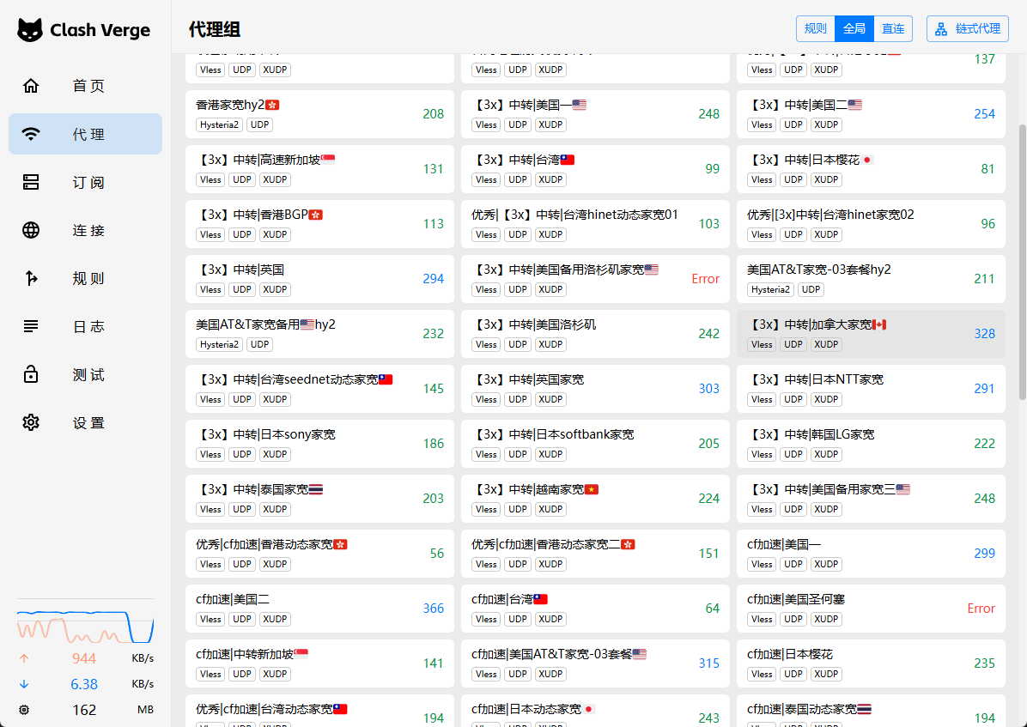Click the 订阅 server icon in sidebar

point(31,182)
